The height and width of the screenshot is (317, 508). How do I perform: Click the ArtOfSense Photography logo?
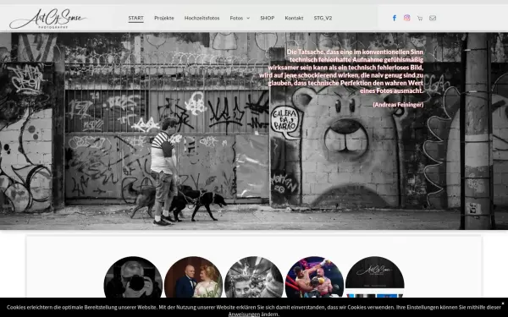point(48,19)
